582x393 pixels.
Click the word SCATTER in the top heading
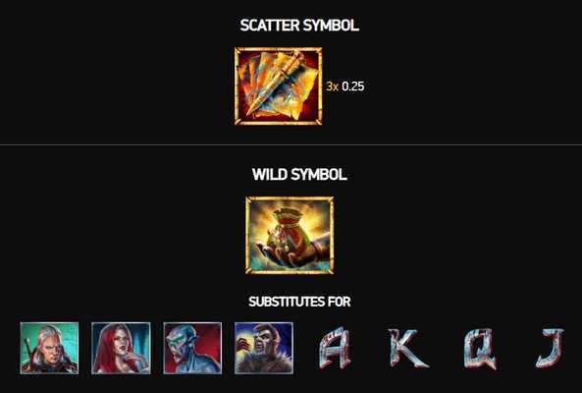coord(270,26)
